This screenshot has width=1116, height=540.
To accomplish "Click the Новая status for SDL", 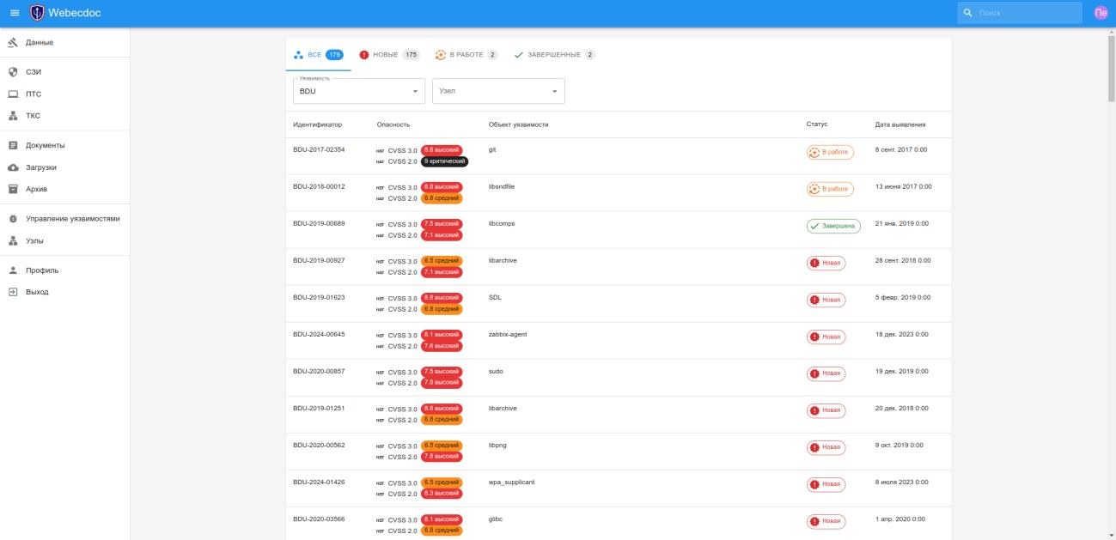I will point(826,300).
